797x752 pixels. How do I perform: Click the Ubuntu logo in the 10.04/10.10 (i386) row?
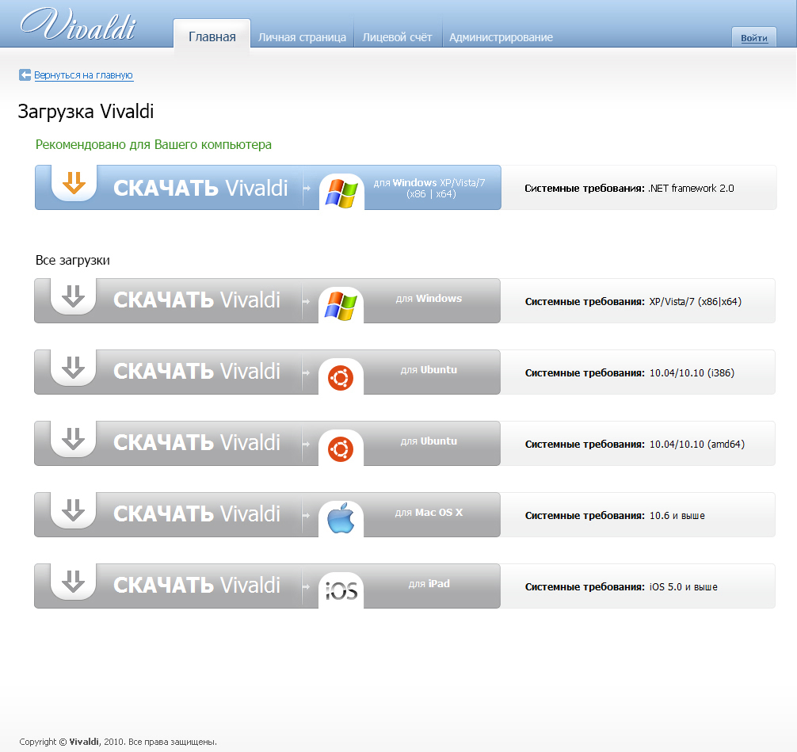[x=341, y=378]
